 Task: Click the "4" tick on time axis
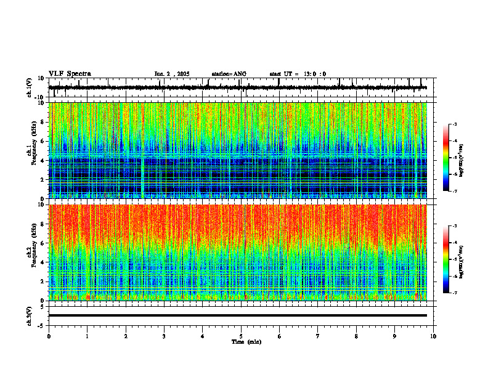[x=203, y=336]
